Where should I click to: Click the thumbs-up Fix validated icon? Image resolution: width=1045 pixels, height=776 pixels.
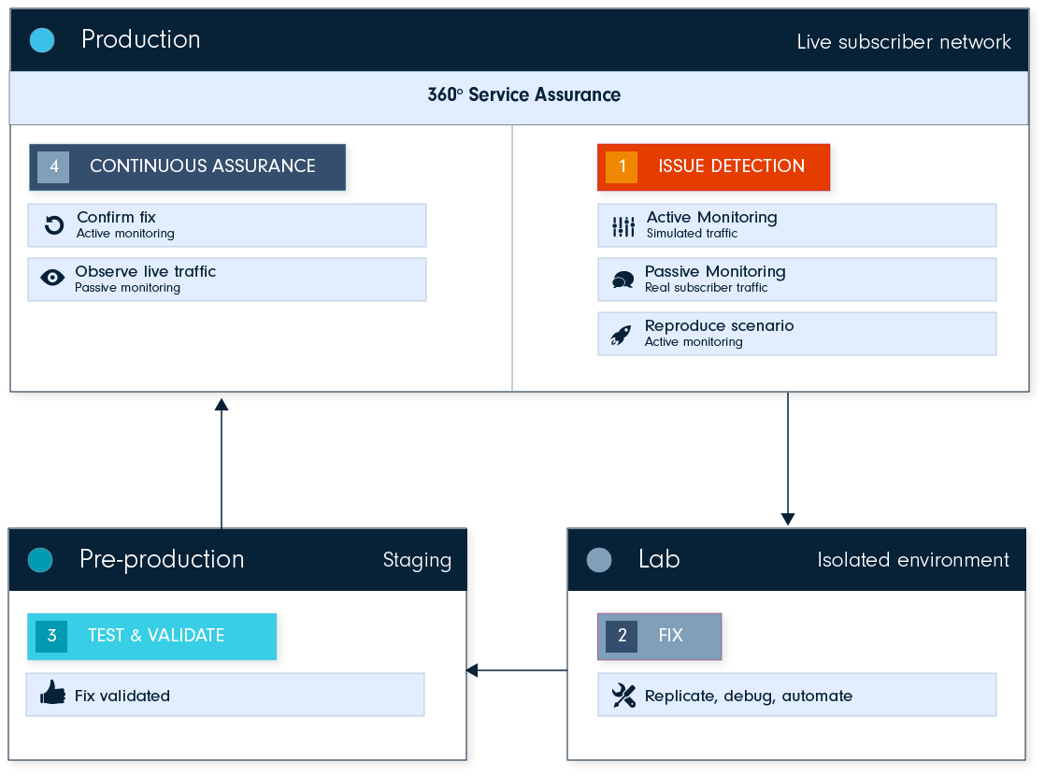(53, 694)
